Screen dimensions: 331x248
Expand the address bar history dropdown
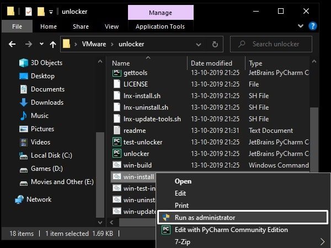coord(198,45)
